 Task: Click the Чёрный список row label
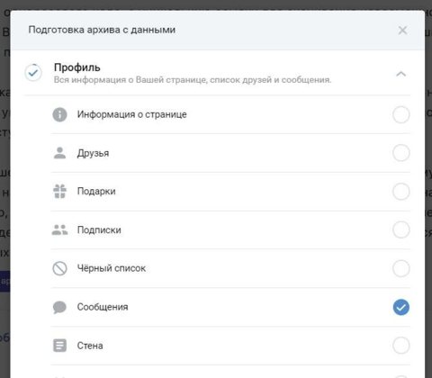pyautogui.click(x=112, y=268)
